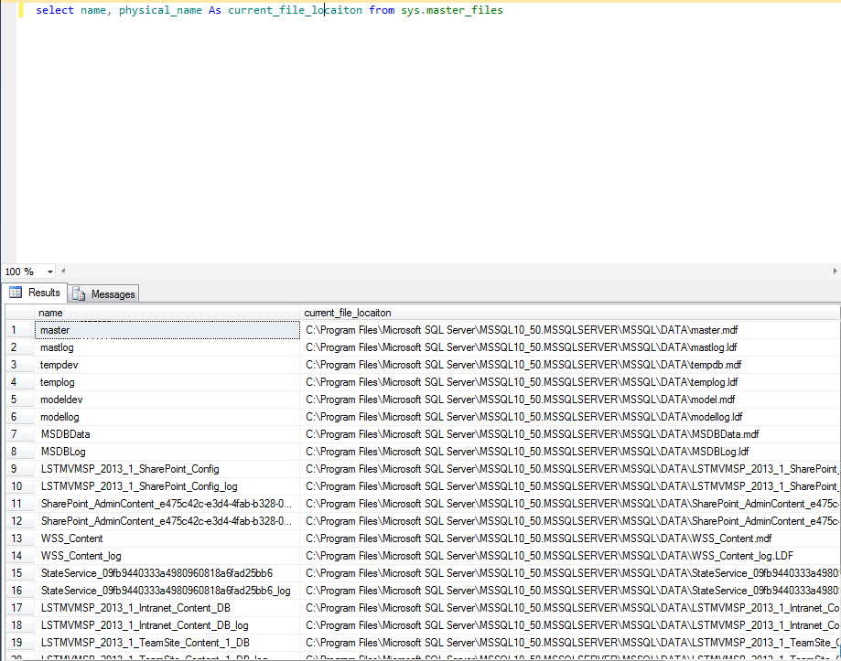Screen dimensions: 841x661
Task: Click the yellow change-tracking bar in editor margin
Action: point(23,10)
